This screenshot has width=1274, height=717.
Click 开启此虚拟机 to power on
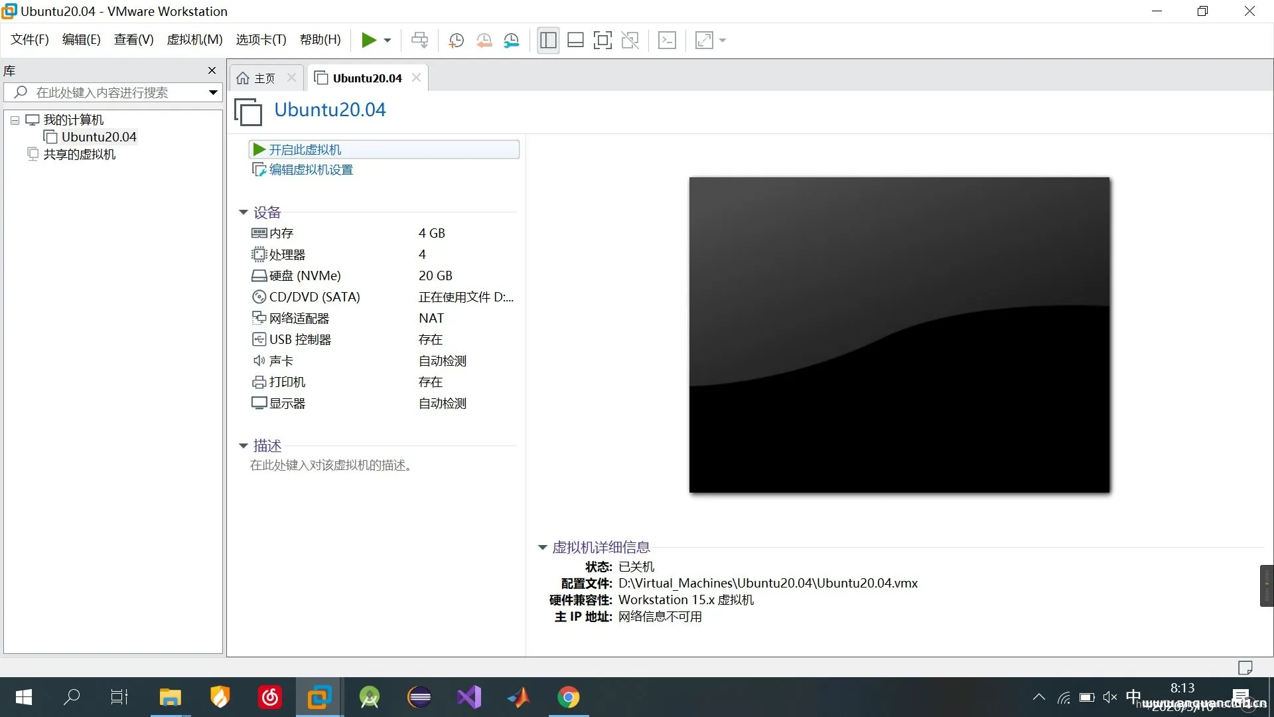(x=306, y=149)
